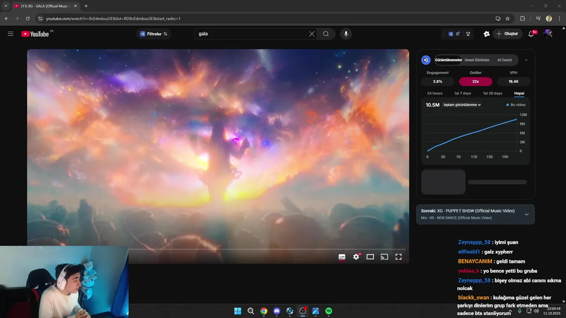Open the site information icon in address bar

pyautogui.click(x=40, y=19)
